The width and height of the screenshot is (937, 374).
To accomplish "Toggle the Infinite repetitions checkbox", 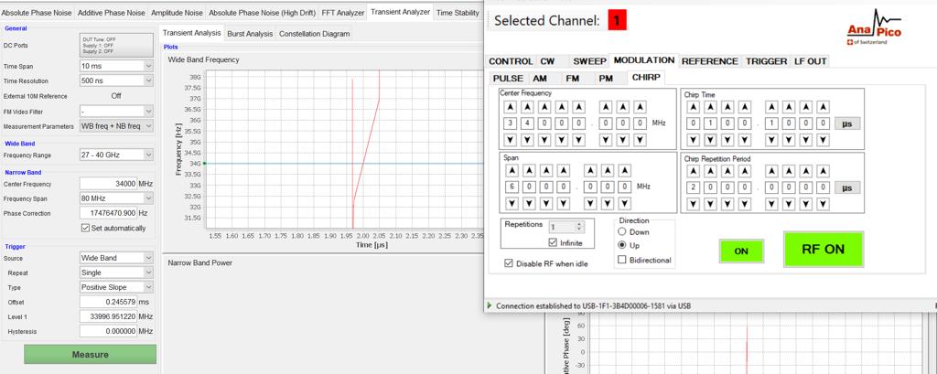I will click(553, 242).
